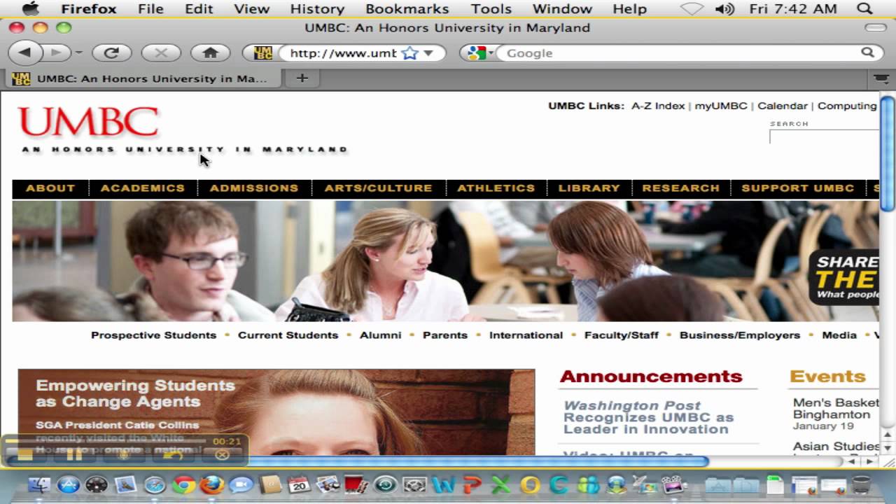Reload the page with the refresh button
This screenshot has height=504, width=896.
[112, 52]
